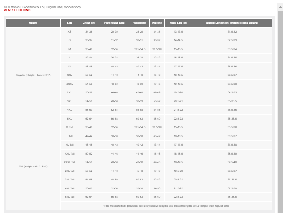Viewport: 283px width, 213px height.
Task: Click the regular 4XL row neck 21.5-22
Action: pos(178,110)
